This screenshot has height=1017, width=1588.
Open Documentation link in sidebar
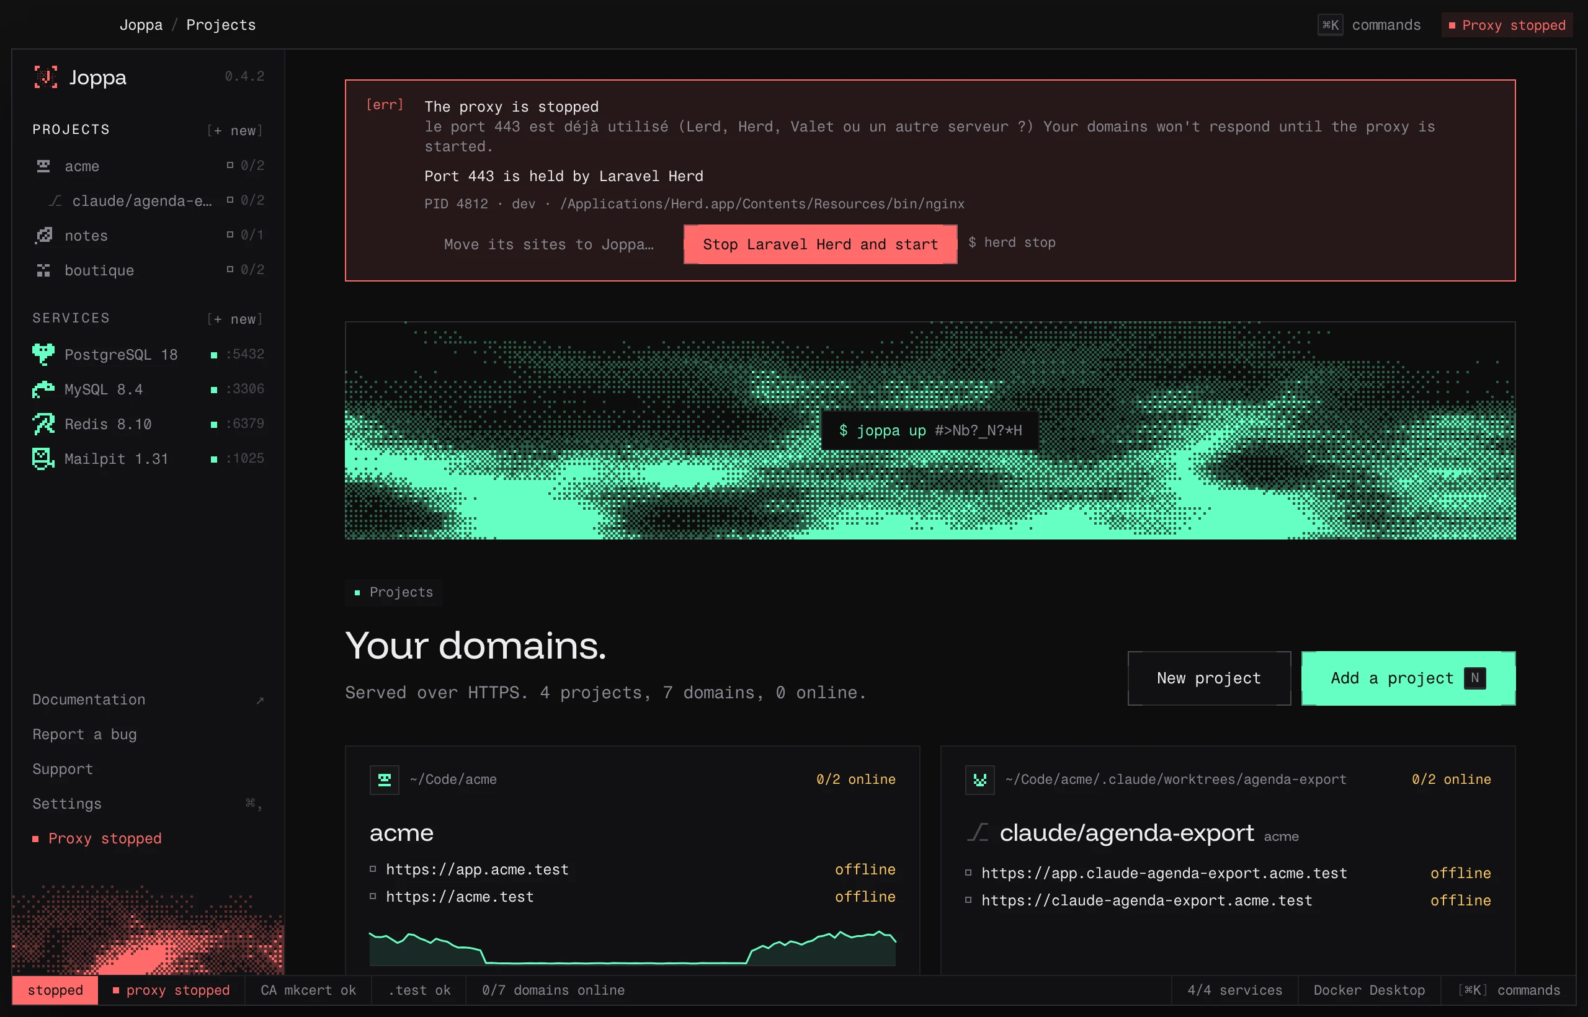pyautogui.click(x=148, y=699)
